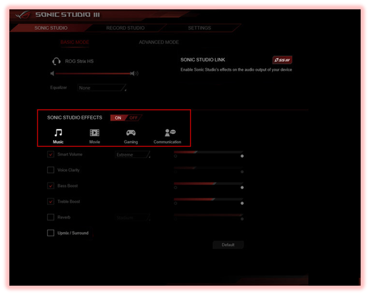Screen dimensions: 370x295
Task: Pick the Gaming controller preset icon
Action: click(131, 132)
